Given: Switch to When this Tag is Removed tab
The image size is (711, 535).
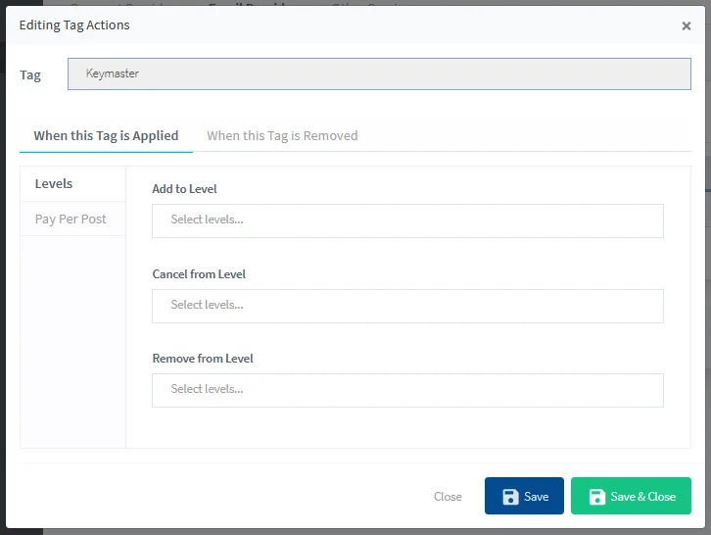Looking at the screenshot, I should pyautogui.click(x=282, y=135).
